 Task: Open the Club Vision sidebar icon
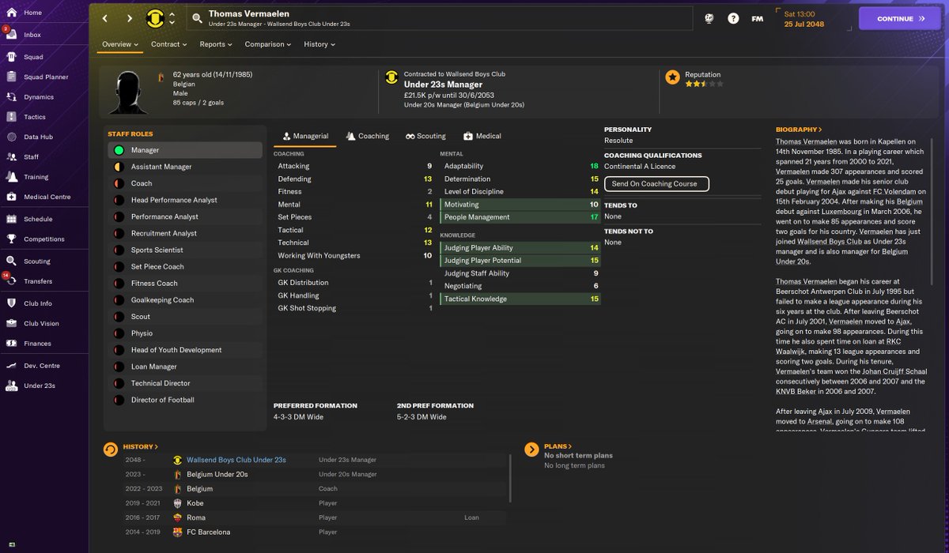(11, 323)
